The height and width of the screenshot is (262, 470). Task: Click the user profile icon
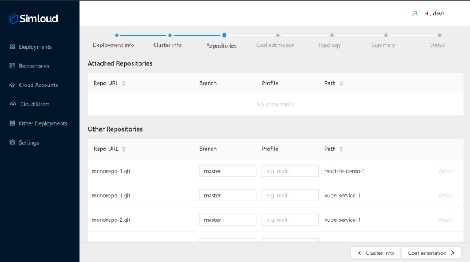pyautogui.click(x=415, y=13)
